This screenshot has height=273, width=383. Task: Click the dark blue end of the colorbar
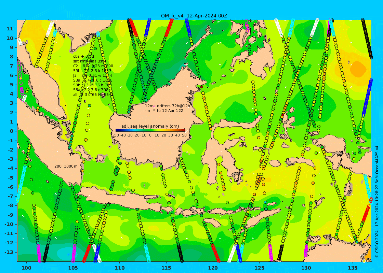tap(117, 130)
